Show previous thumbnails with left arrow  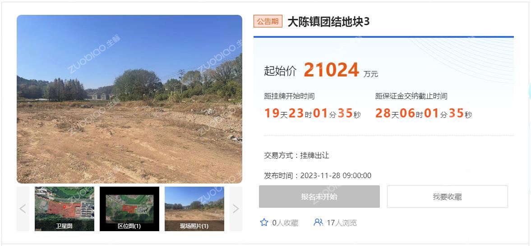[x=23, y=209]
